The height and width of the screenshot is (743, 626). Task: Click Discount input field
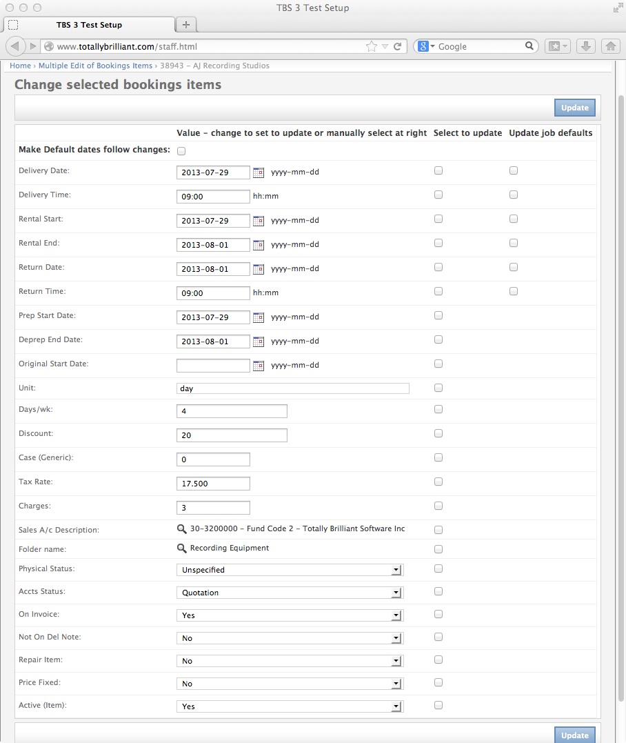[232, 435]
